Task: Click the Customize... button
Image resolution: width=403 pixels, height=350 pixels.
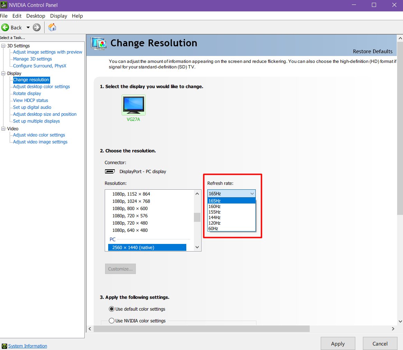Action: point(120,269)
